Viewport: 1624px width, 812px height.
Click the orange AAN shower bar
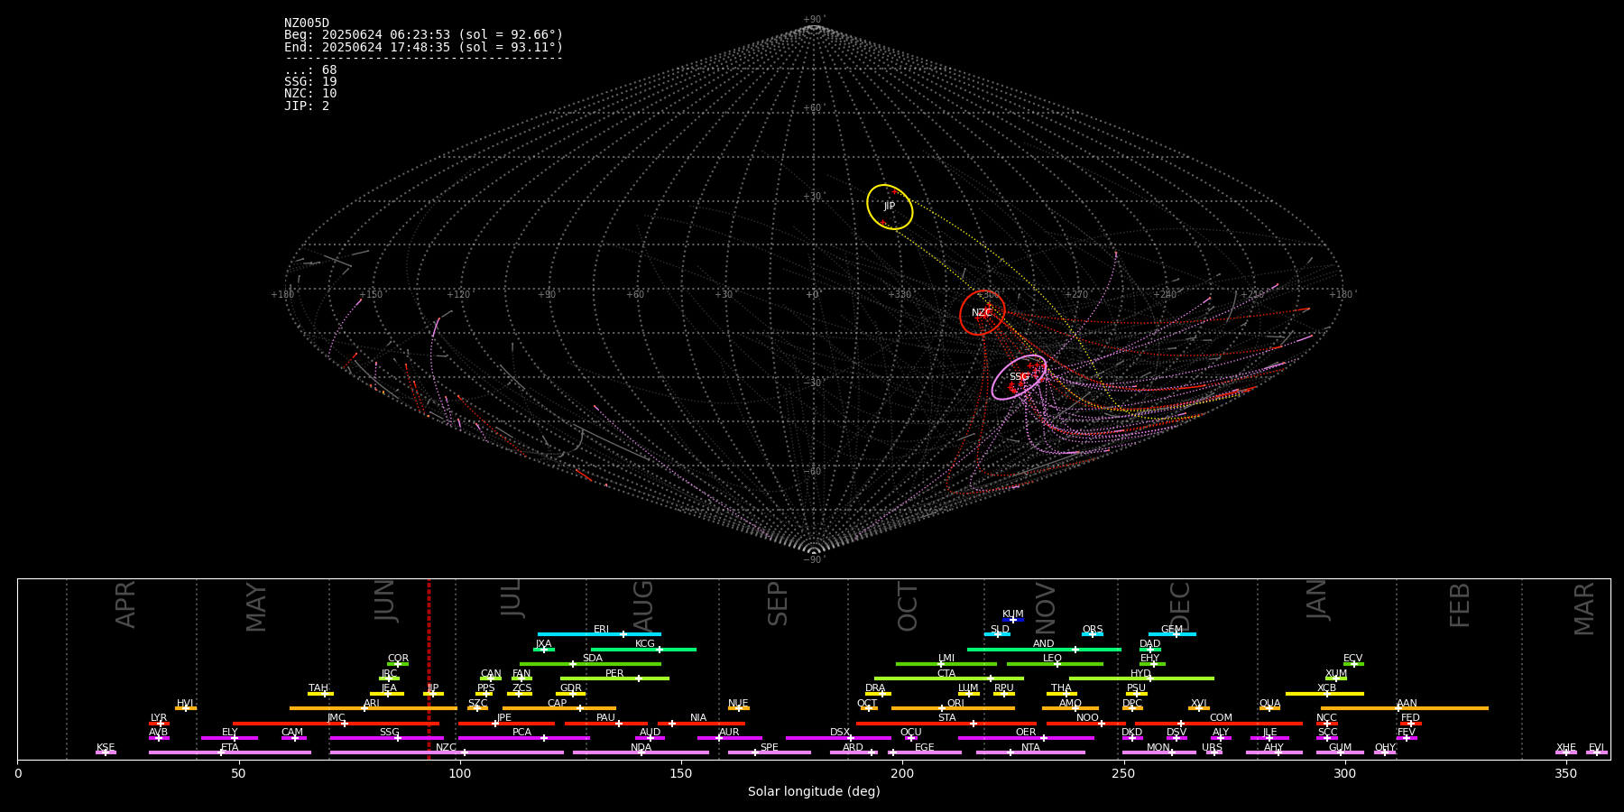click(1405, 708)
